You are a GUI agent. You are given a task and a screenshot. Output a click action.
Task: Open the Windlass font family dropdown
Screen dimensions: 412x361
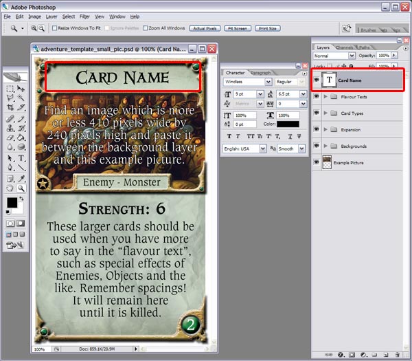268,82
